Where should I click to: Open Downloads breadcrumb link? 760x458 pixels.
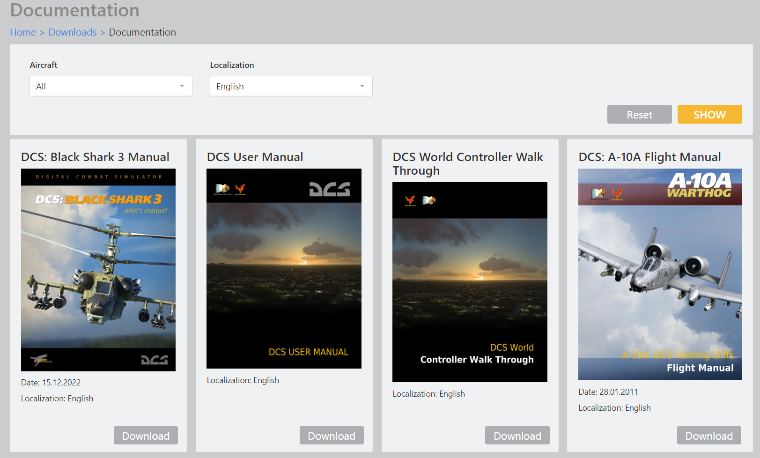coord(73,32)
